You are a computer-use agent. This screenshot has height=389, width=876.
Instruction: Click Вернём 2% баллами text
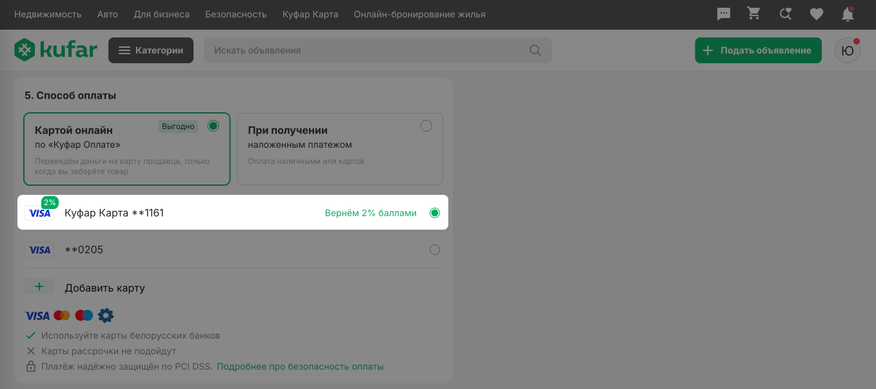pyautogui.click(x=371, y=213)
